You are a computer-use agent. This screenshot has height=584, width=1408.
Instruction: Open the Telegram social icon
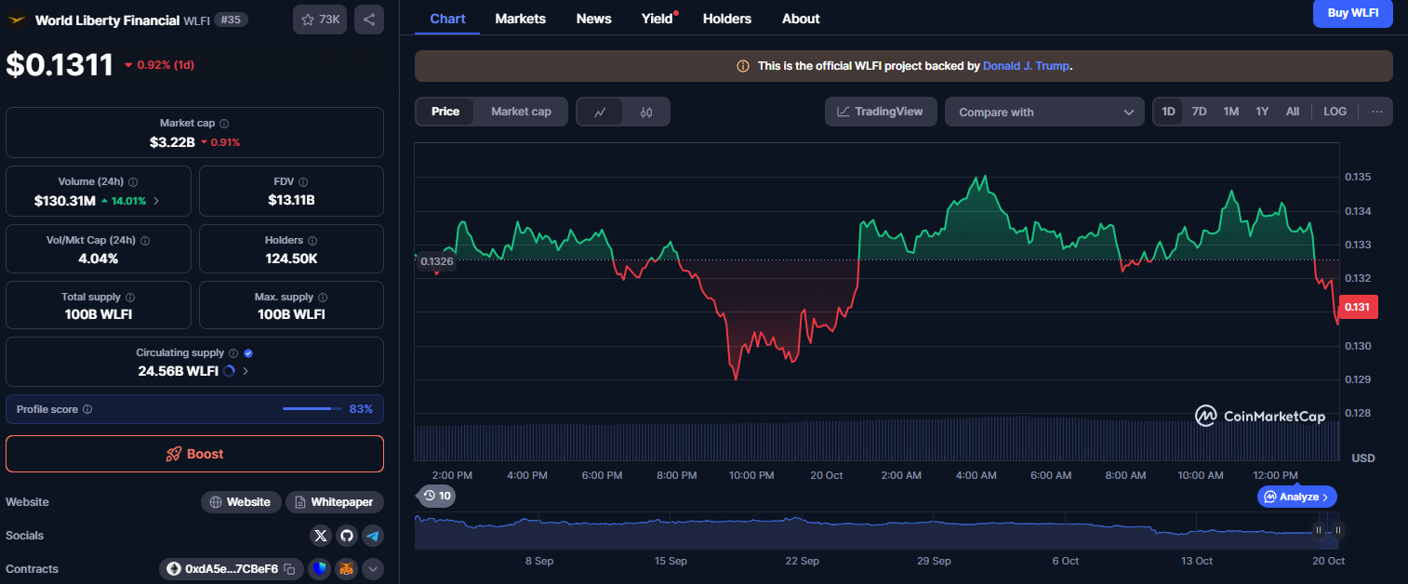[x=373, y=536]
